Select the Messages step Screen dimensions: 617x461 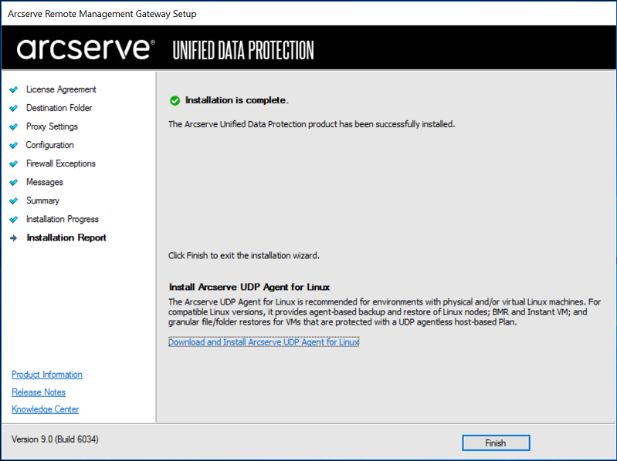(45, 182)
